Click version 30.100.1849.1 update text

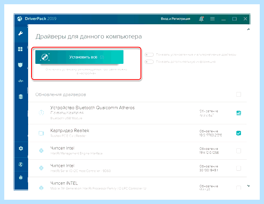209,170
